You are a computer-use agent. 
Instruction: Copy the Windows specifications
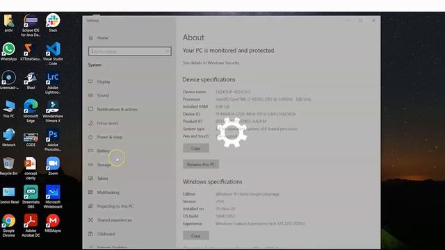pos(196,235)
